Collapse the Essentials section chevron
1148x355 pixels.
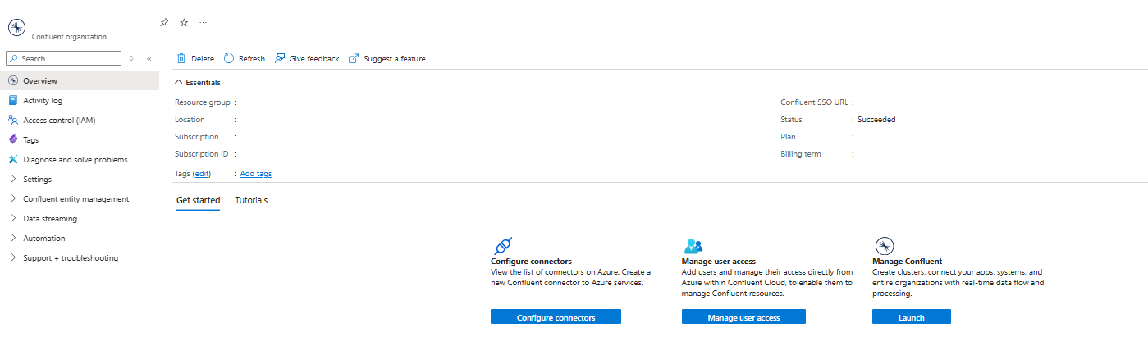(178, 82)
